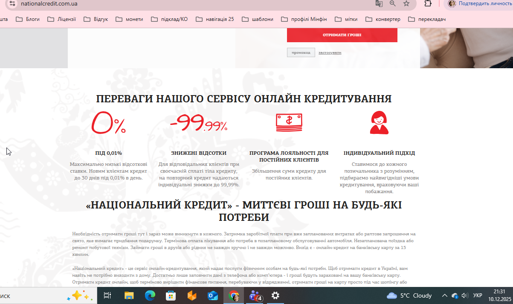
Task: Click the ПІД 0,01% heading
Action: pyautogui.click(x=108, y=153)
